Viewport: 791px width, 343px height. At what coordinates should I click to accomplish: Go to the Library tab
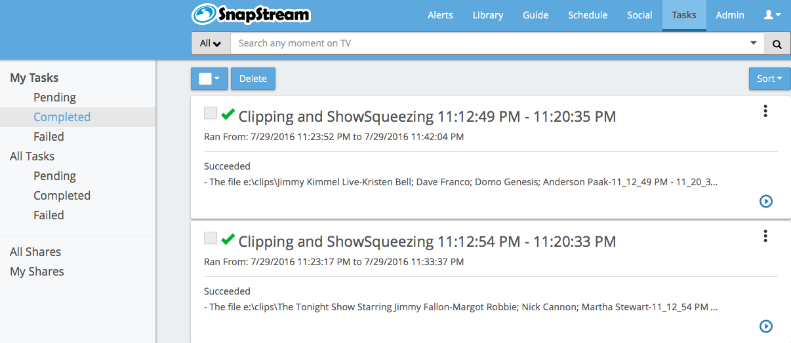click(x=488, y=15)
